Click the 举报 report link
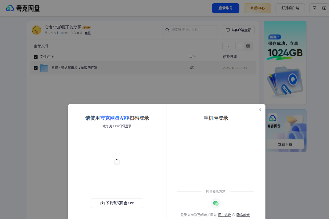This screenshot has width=329, height=219. [88, 33]
